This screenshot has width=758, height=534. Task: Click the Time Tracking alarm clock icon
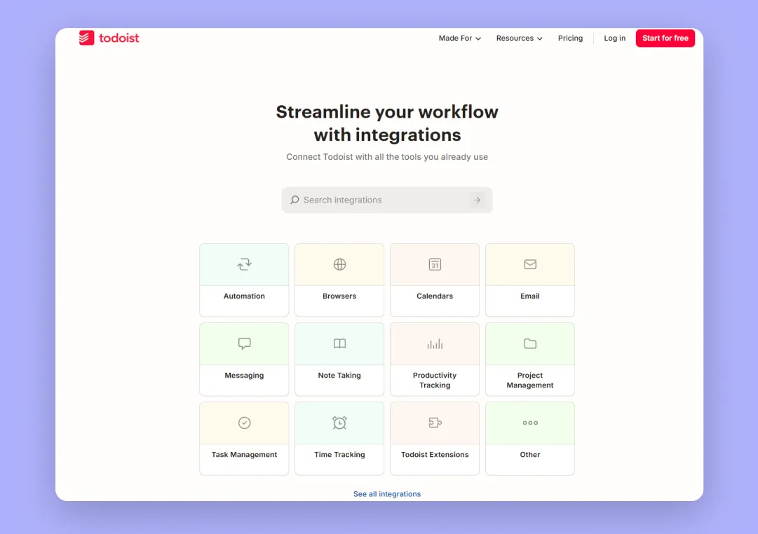click(x=339, y=423)
